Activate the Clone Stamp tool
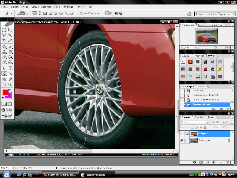237x178 pixels. click(4, 52)
